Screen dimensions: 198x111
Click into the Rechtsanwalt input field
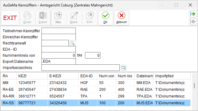[x=55, y=43]
